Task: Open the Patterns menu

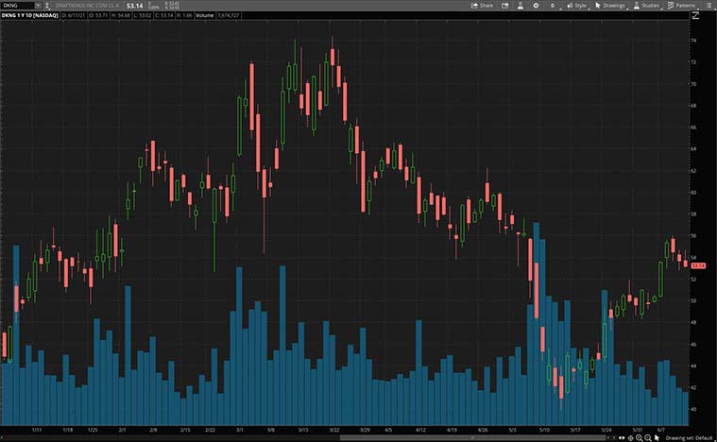Action: coord(678,6)
